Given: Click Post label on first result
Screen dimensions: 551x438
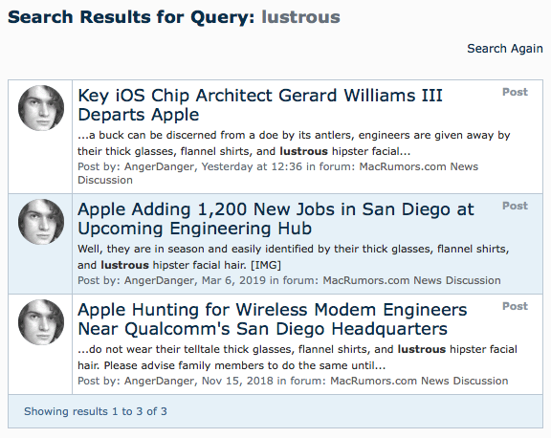Looking at the screenshot, I should tap(515, 92).
